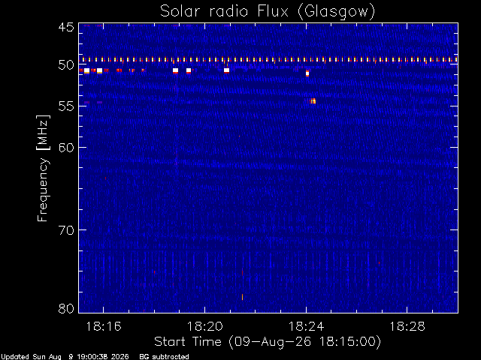
Task: Click the 50 MHz frequency axis label
Action: tap(66, 65)
